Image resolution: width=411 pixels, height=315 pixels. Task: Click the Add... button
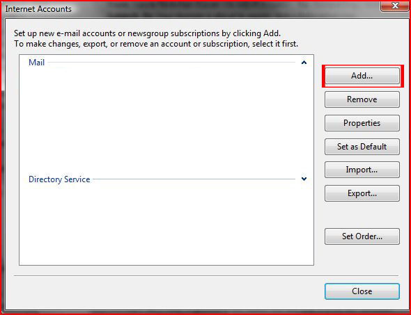(x=362, y=76)
